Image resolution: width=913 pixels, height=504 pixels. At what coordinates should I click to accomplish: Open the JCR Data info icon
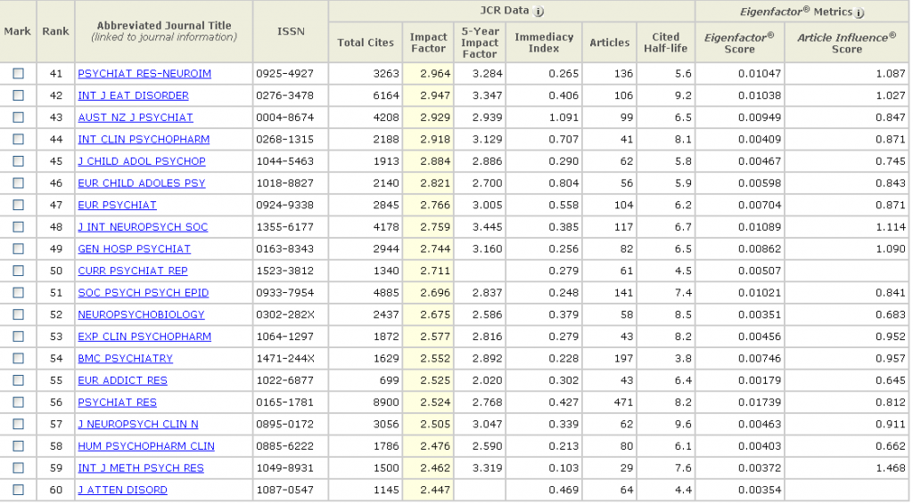point(539,12)
